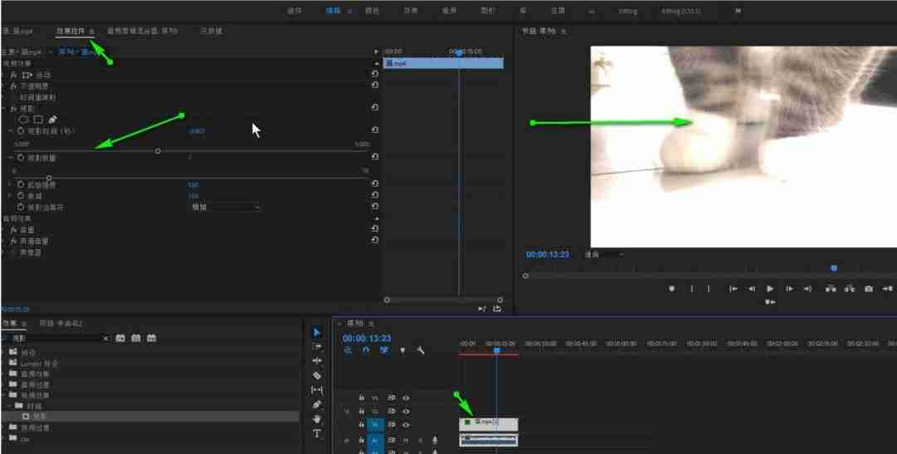
Task: Click the Number of Echoes slider handle
Action: coord(49,178)
